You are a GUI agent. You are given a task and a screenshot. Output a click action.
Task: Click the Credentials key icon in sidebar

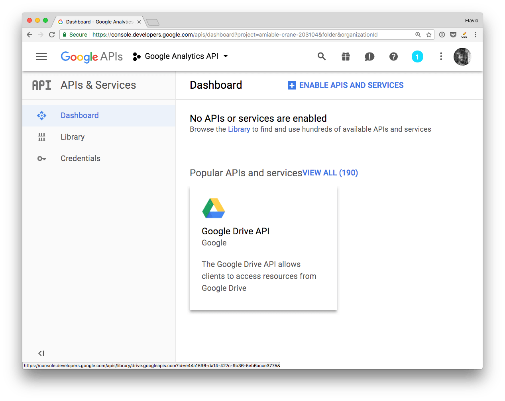point(41,158)
